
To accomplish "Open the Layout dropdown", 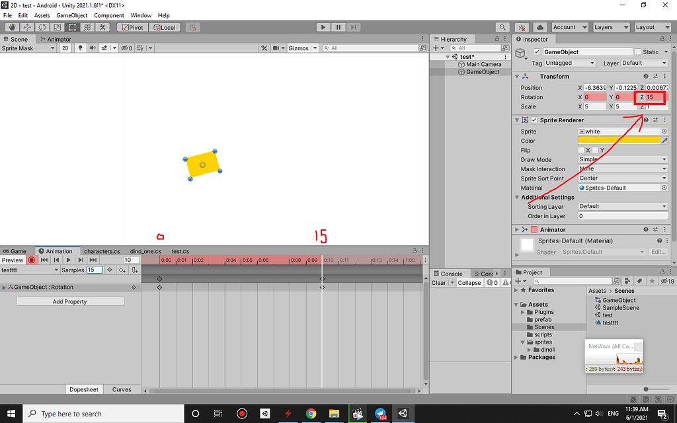I will pyautogui.click(x=652, y=27).
